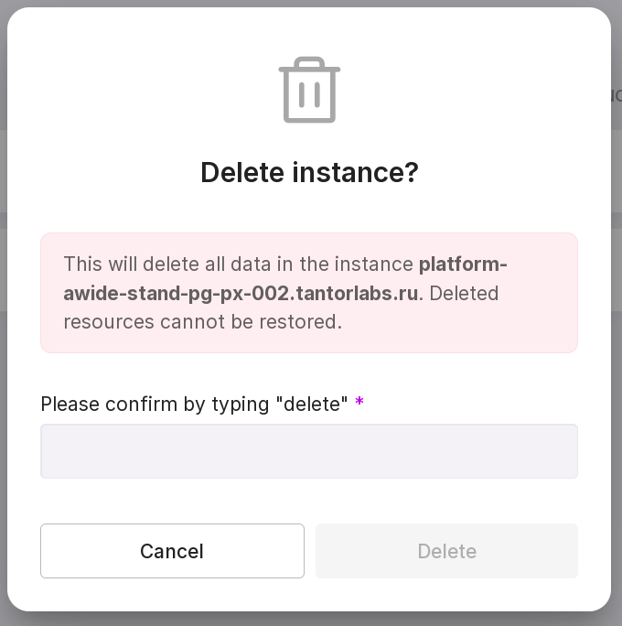This screenshot has width=622, height=626.
Task: Focus the "delete" confirmation text field
Action: [x=309, y=451]
